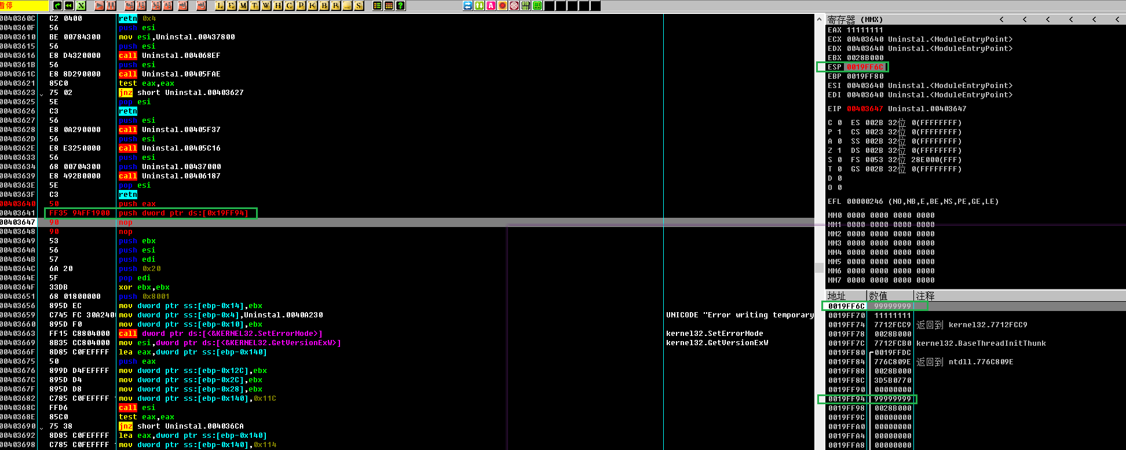Select the ESP register value 0019FF6C

(x=865, y=67)
